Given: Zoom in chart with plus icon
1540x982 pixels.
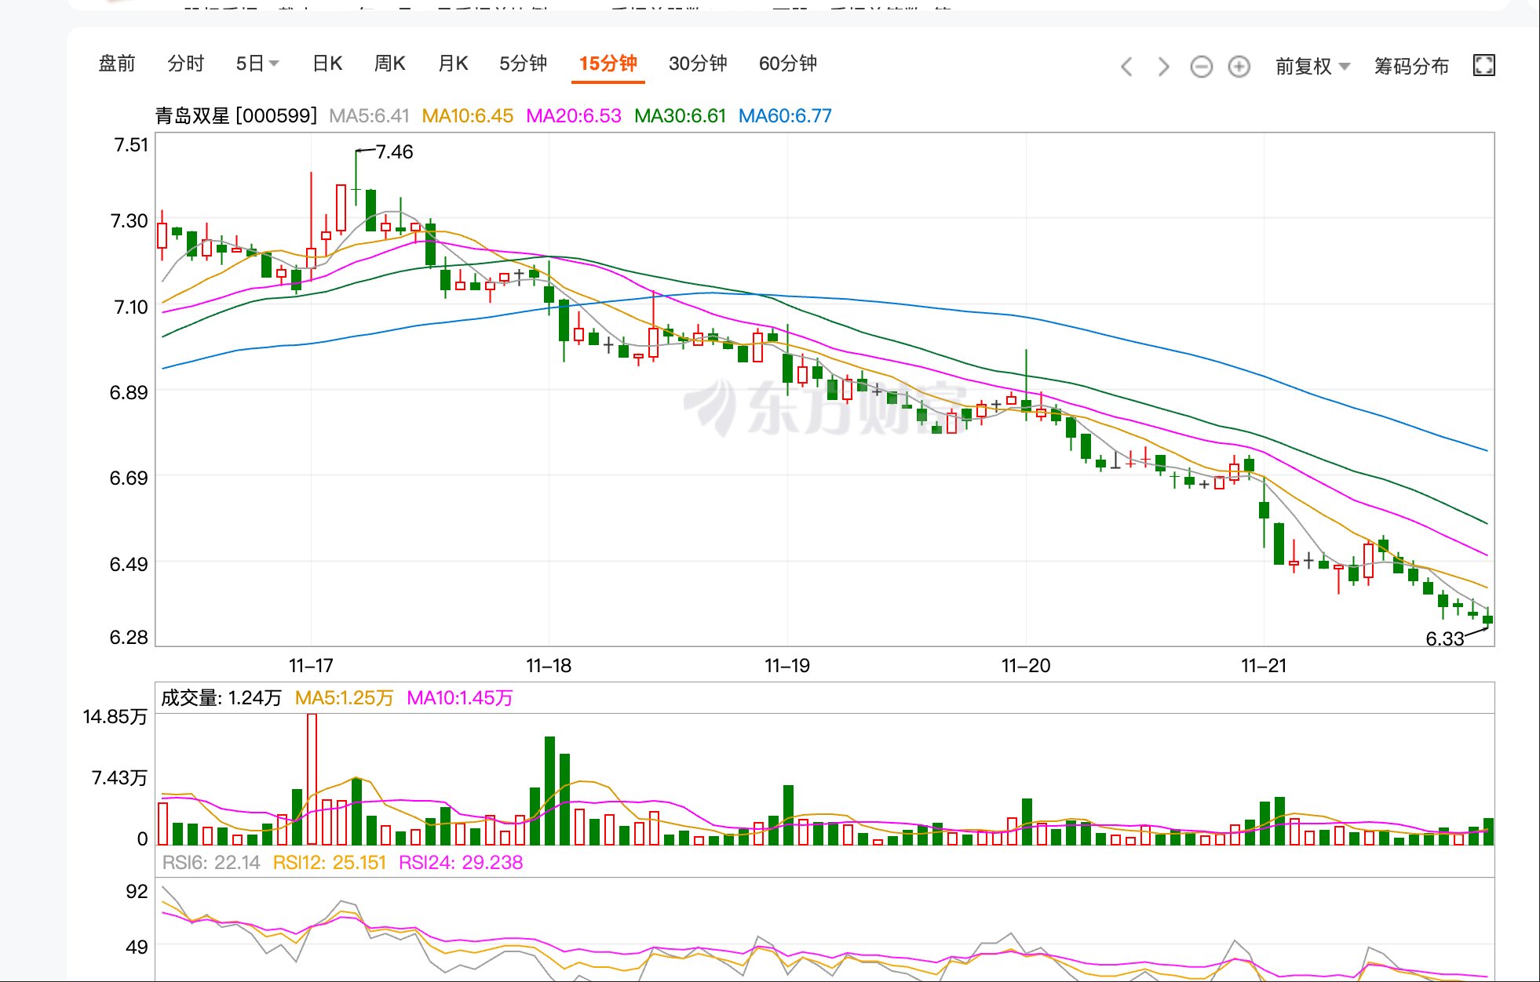Looking at the screenshot, I should coord(1239,67).
